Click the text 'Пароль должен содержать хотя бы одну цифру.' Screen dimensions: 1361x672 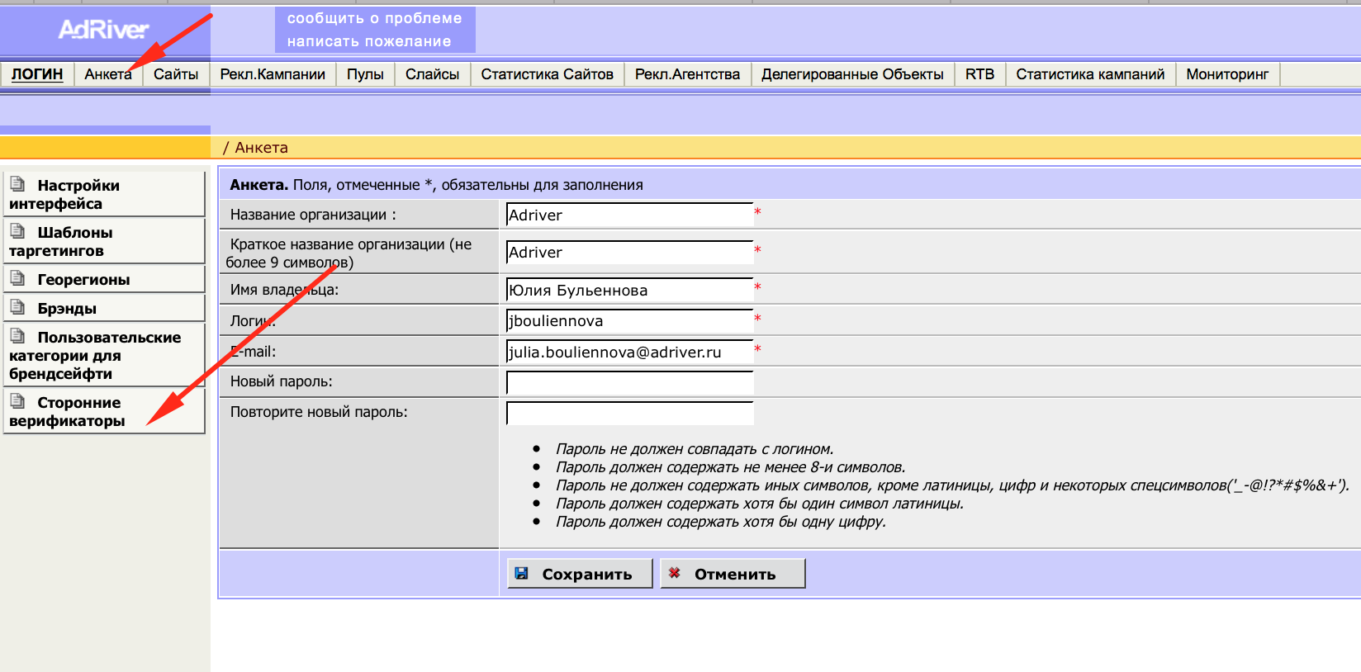720,522
